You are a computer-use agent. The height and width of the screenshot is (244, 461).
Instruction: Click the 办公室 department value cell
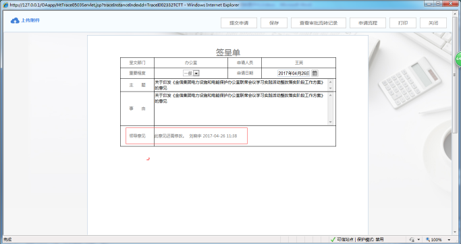click(191, 63)
